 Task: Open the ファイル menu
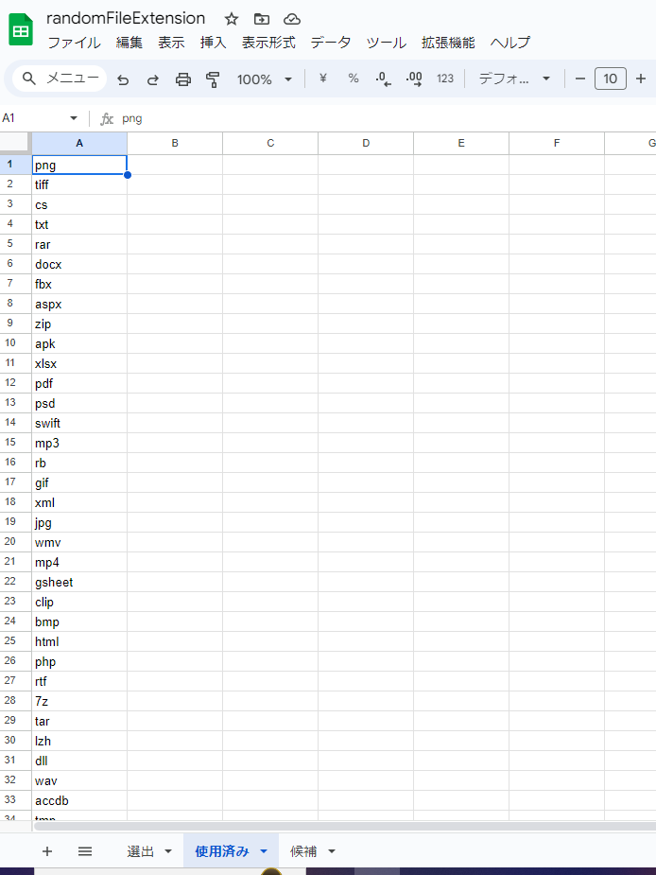[74, 43]
